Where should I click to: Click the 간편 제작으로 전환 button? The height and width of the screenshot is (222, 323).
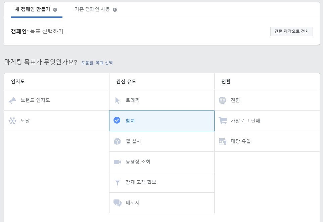click(x=292, y=31)
